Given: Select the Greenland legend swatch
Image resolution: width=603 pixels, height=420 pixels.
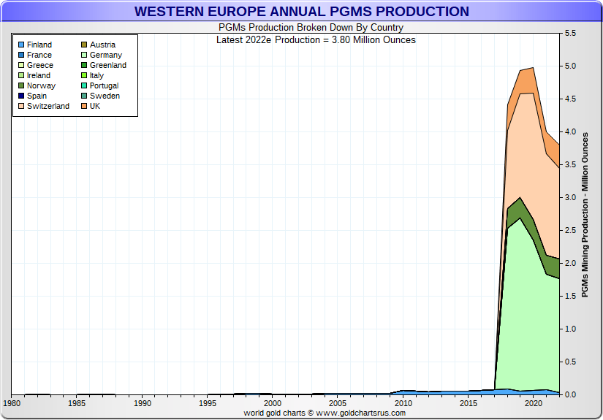Looking at the screenshot, I should point(84,66).
